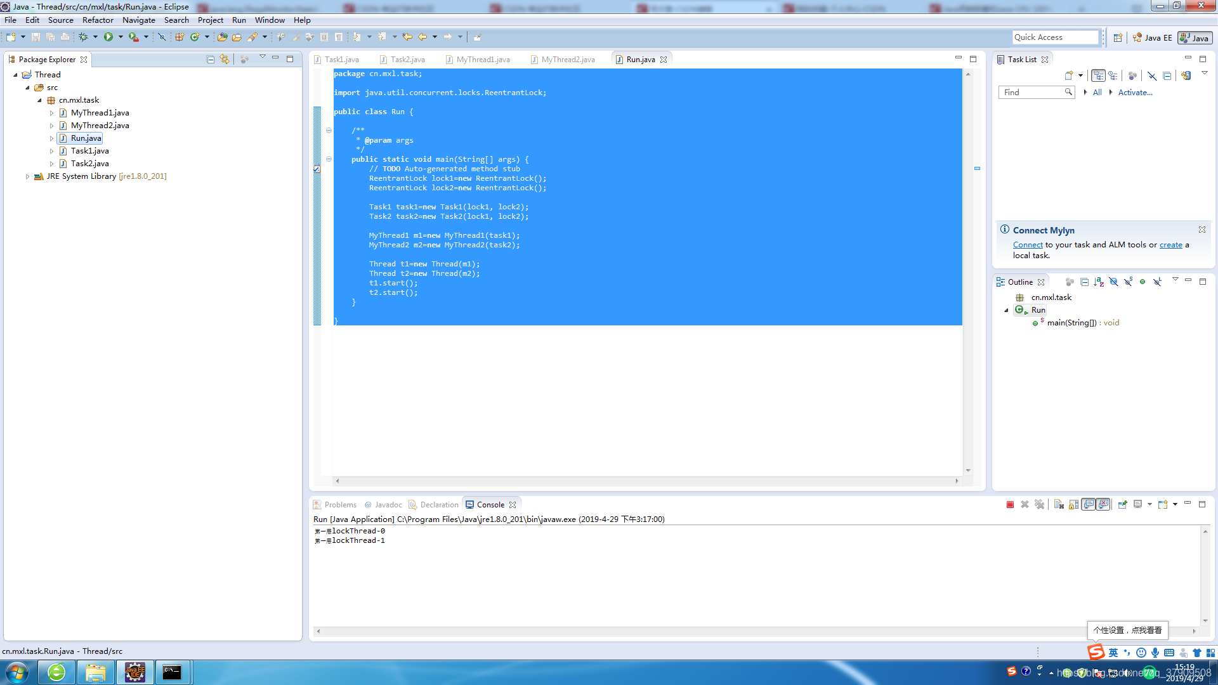1218x685 pixels.
Task: Open the command prompt on the taskbar
Action: (x=172, y=672)
